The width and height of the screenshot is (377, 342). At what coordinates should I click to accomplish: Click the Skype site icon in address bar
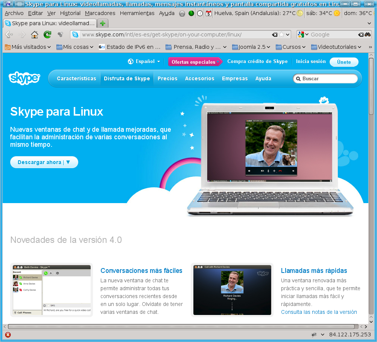pos(75,35)
